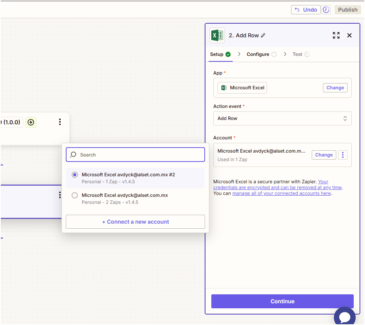Click 'Personal - 1 Zap - v1.4.5' text

108,182
